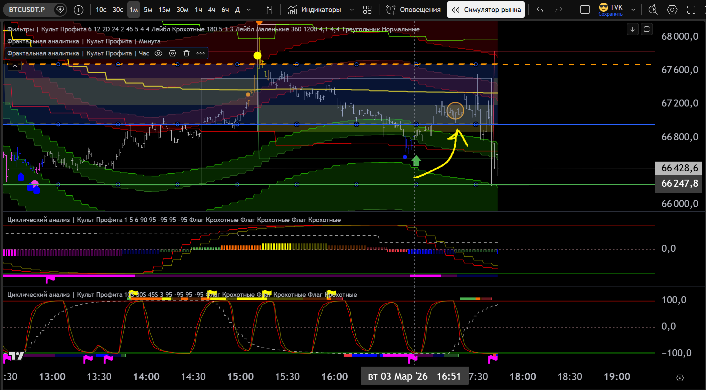706x390 pixels.
Task: Open the layout grid template icon
Action: [367, 10]
